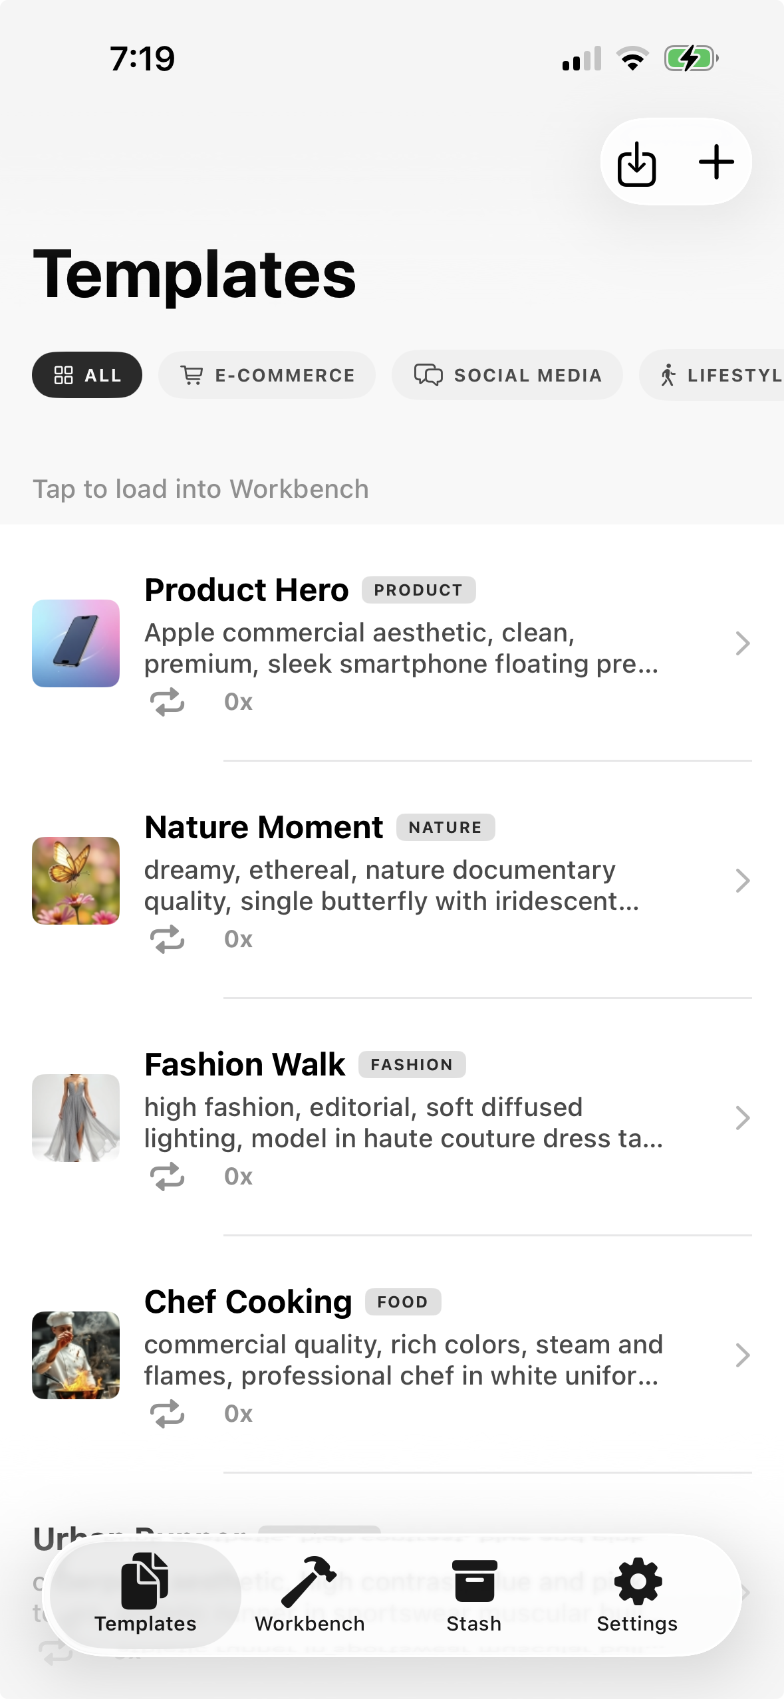Viewport: 784px width, 1699px height.
Task: Open the Workbench hammer tab
Action: click(309, 1594)
